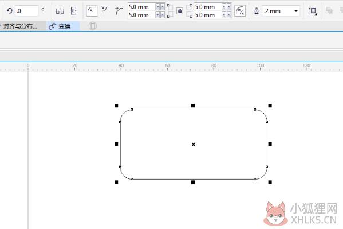Click the bottom-center selection handle

coord(193,183)
